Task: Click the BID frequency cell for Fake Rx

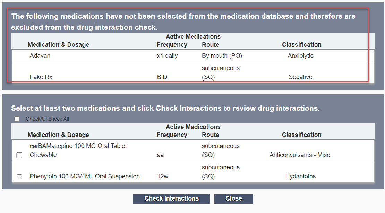Action: (162, 77)
